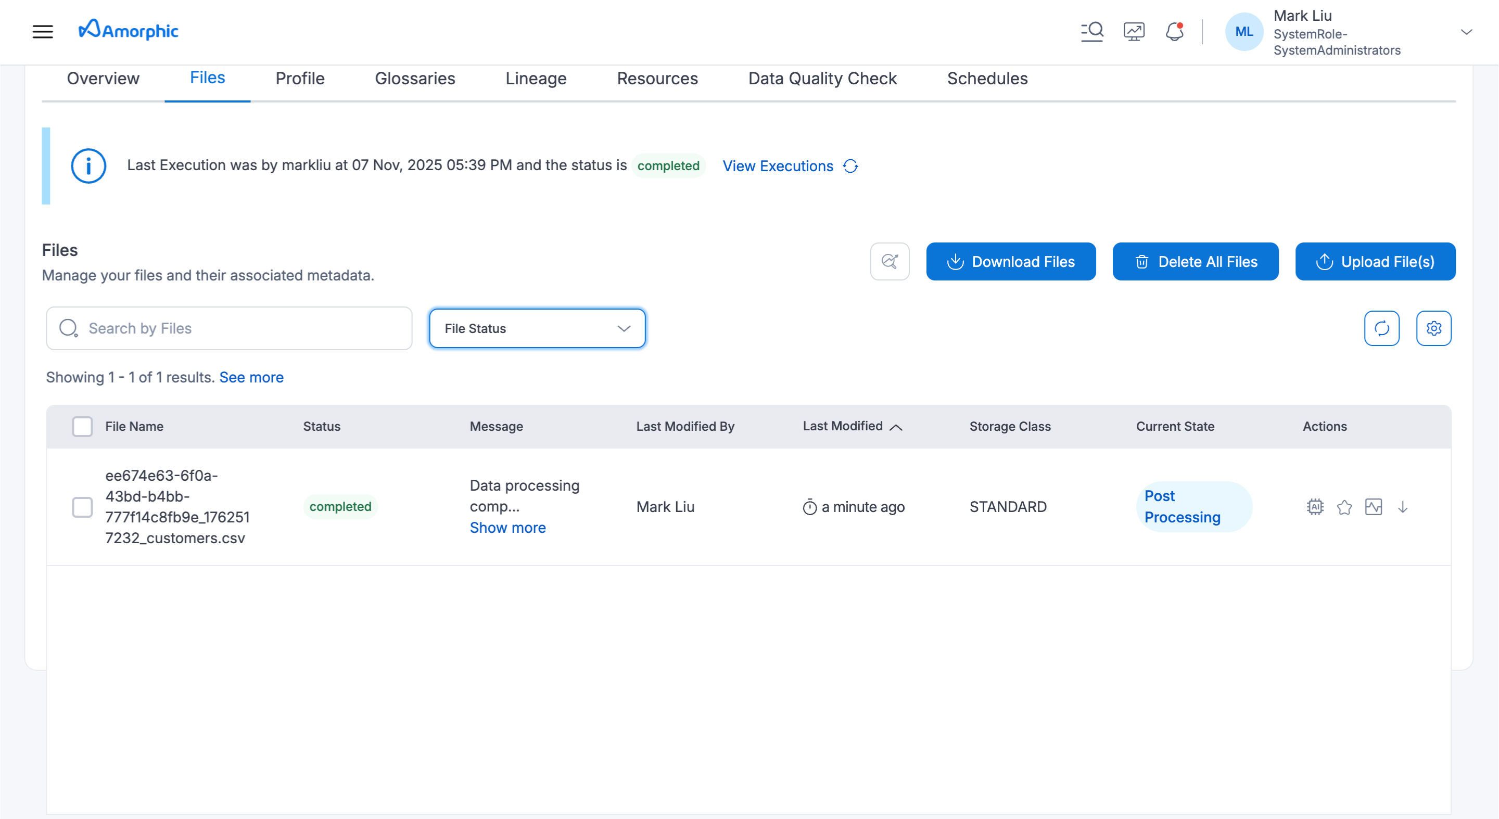Refresh the files table

click(x=1381, y=329)
